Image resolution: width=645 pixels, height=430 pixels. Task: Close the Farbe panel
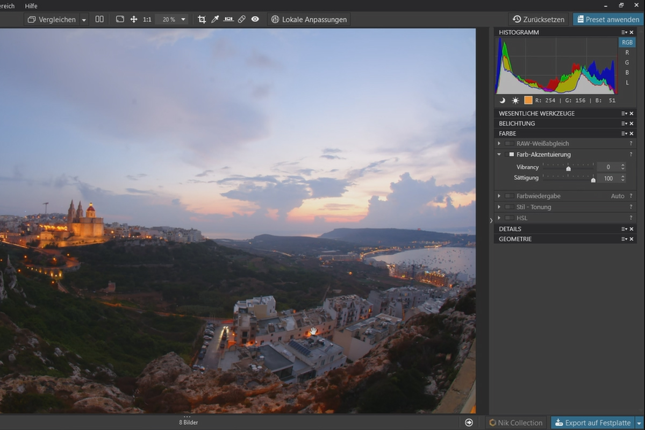click(x=632, y=133)
